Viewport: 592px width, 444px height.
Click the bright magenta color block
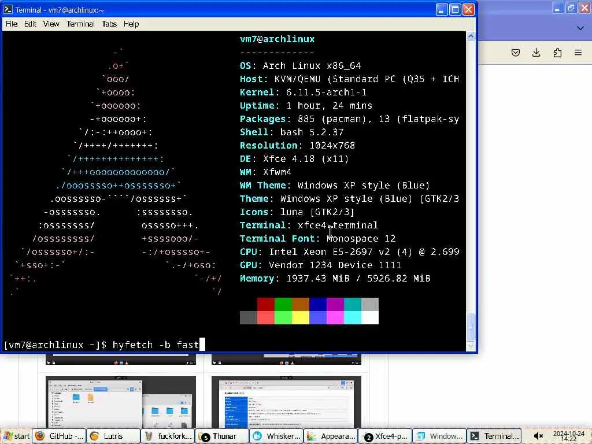point(335,317)
